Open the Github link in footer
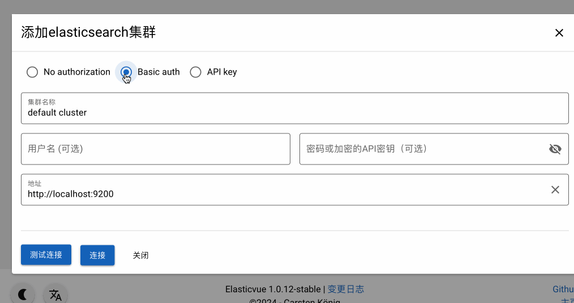 (x=563, y=289)
